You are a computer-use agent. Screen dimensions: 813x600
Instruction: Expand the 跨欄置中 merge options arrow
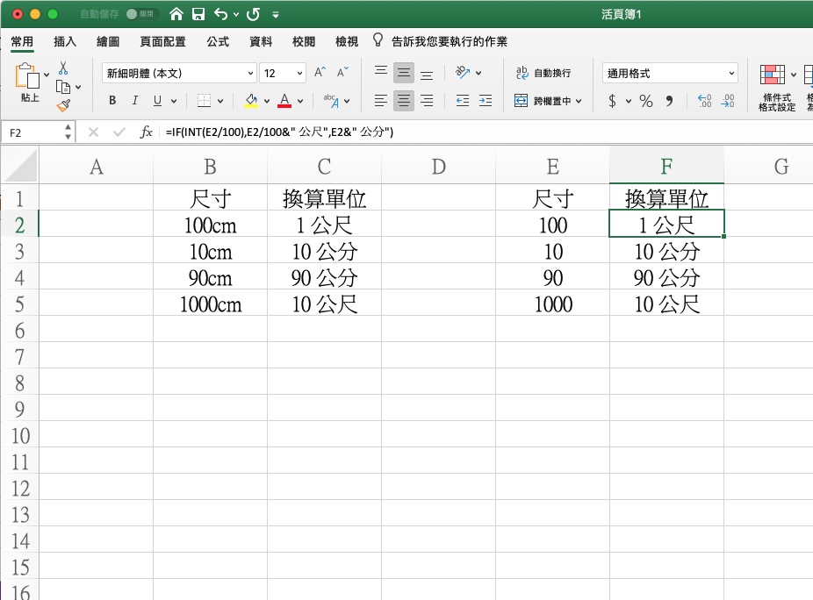(x=579, y=102)
